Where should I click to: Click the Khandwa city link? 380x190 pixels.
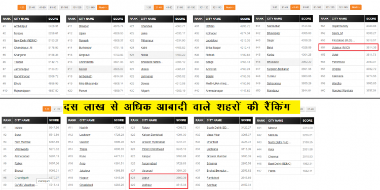[146, 26]
